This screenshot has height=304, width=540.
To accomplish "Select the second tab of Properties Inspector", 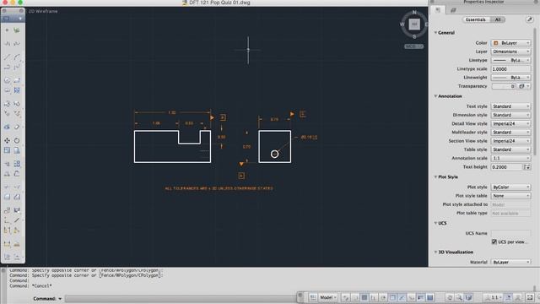I will pos(453,10).
